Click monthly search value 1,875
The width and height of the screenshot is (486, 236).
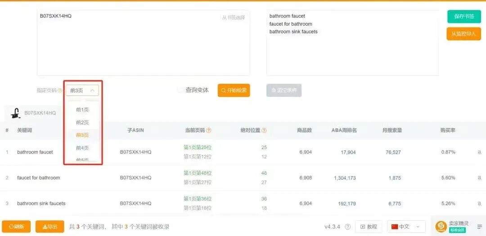tap(395, 178)
